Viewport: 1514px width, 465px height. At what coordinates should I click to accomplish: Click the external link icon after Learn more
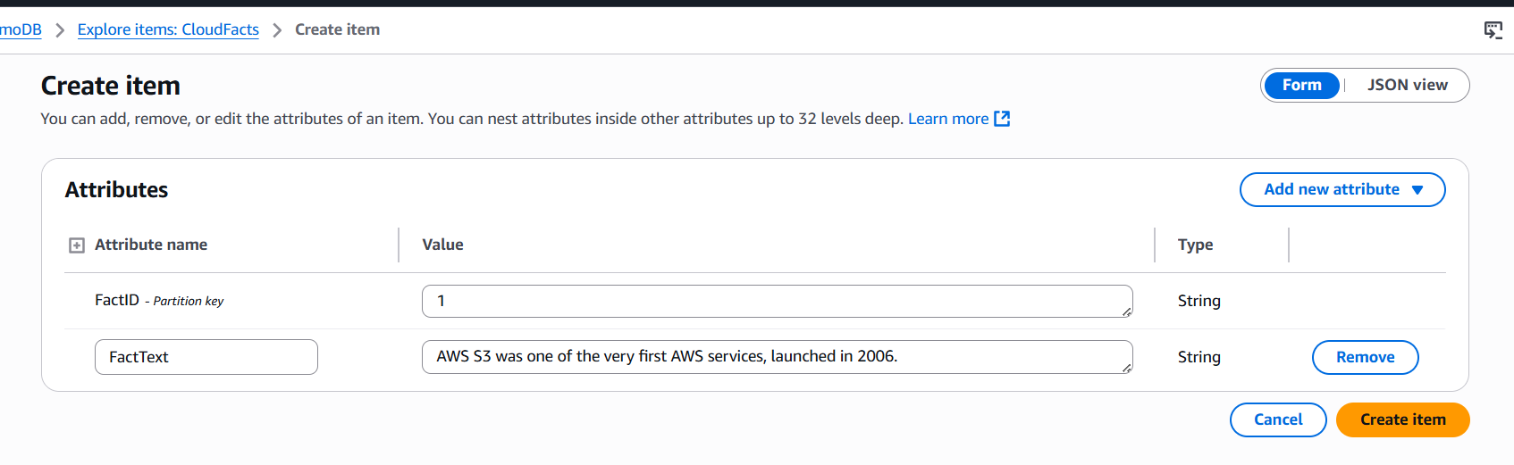click(1003, 119)
